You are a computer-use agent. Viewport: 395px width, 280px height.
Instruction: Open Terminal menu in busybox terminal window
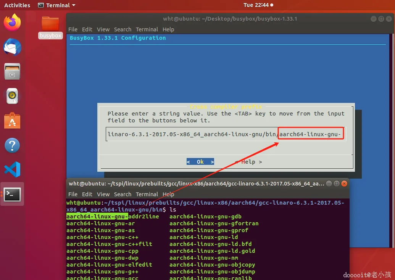click(x=147, y=29)
